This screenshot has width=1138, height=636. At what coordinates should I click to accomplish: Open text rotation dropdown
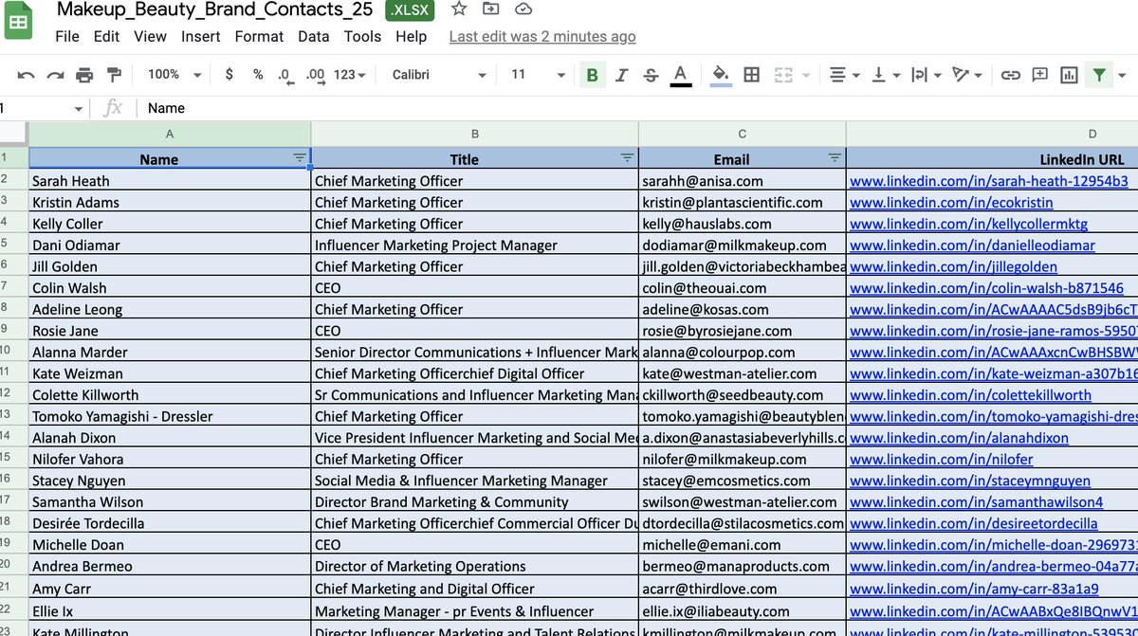click(x=967, y=75)
